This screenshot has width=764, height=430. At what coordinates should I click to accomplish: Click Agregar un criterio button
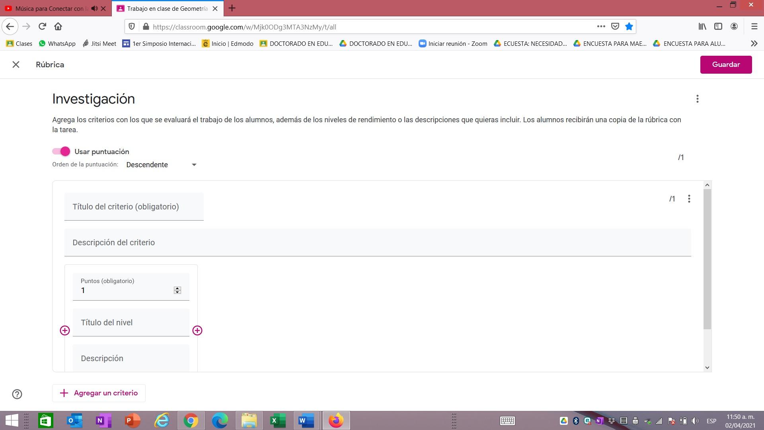tap(99, 393)
